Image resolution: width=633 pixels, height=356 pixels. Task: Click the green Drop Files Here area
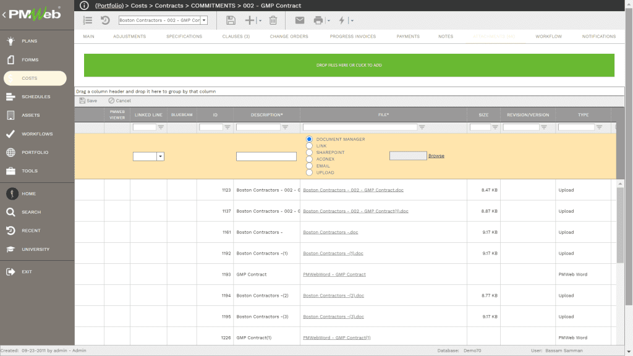[349, 66]
